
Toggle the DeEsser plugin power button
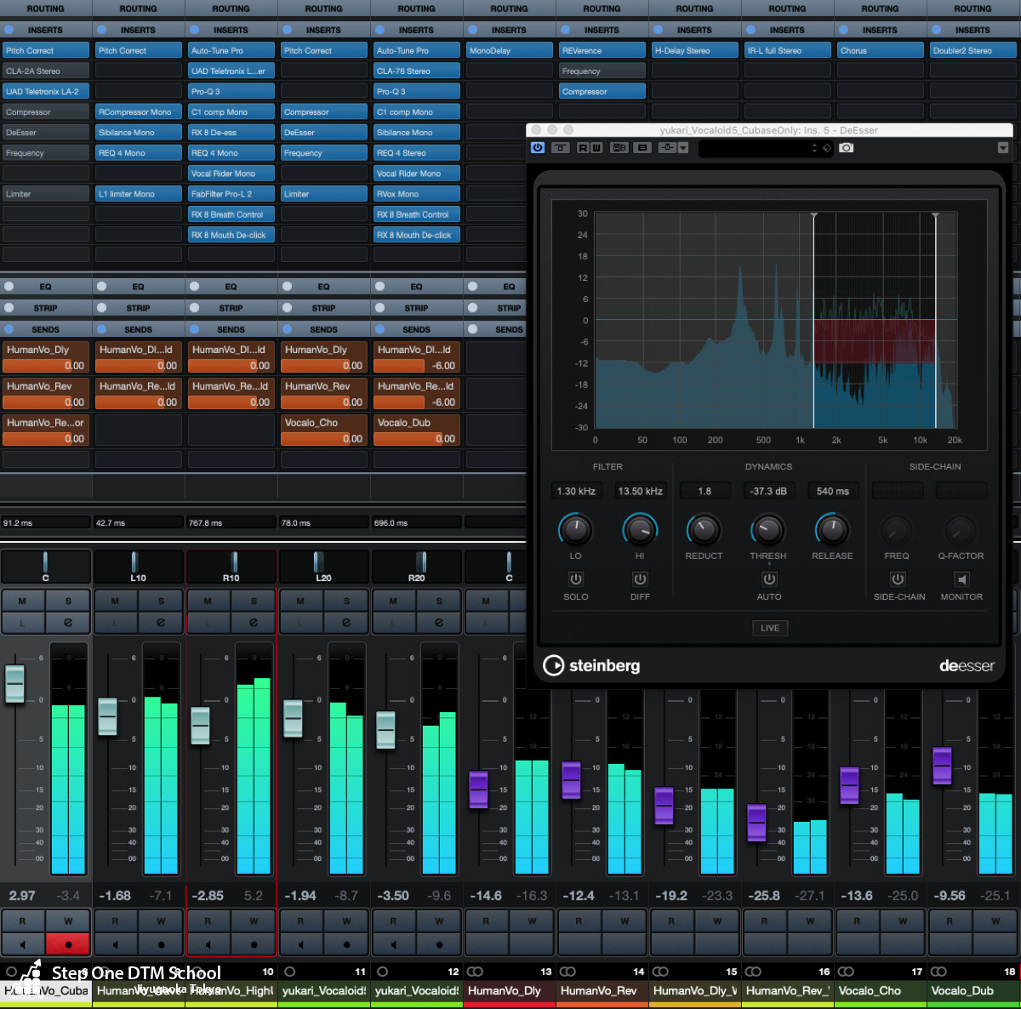538,148
